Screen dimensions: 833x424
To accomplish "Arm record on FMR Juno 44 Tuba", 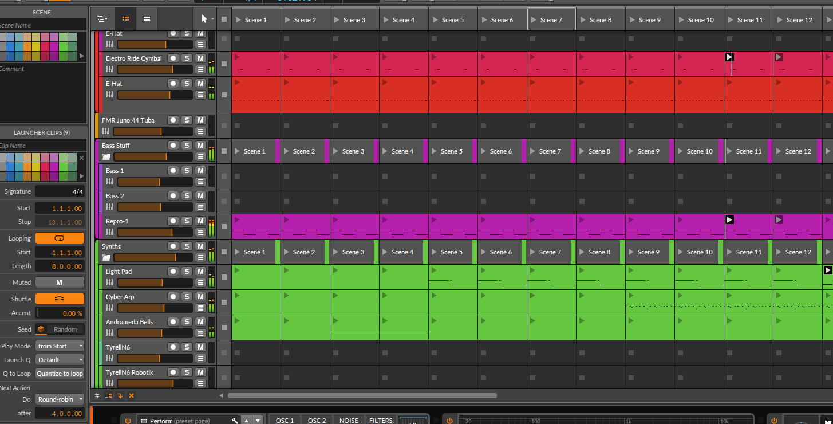I will pos(173,120).
